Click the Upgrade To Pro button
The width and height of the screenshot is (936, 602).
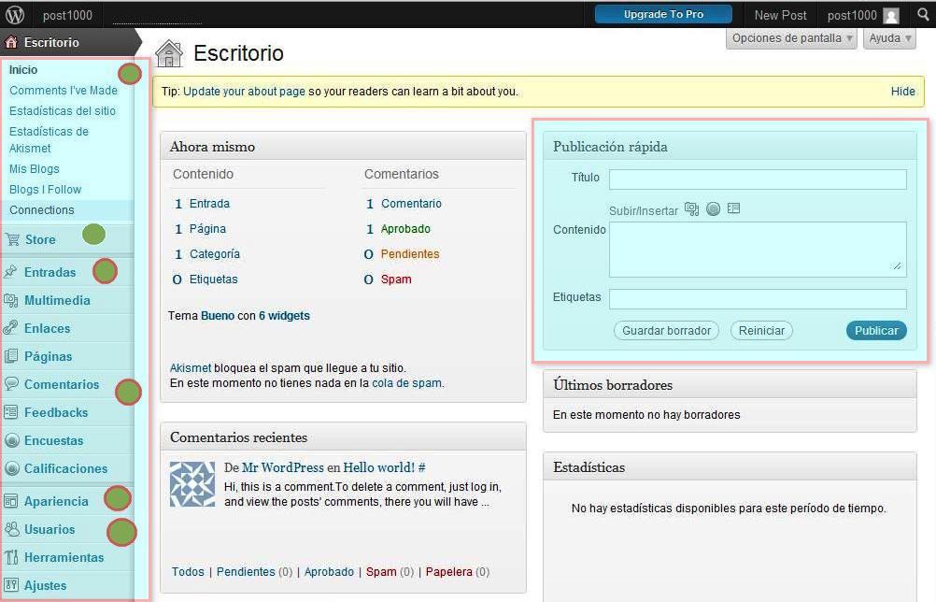(x=663, y=15)
